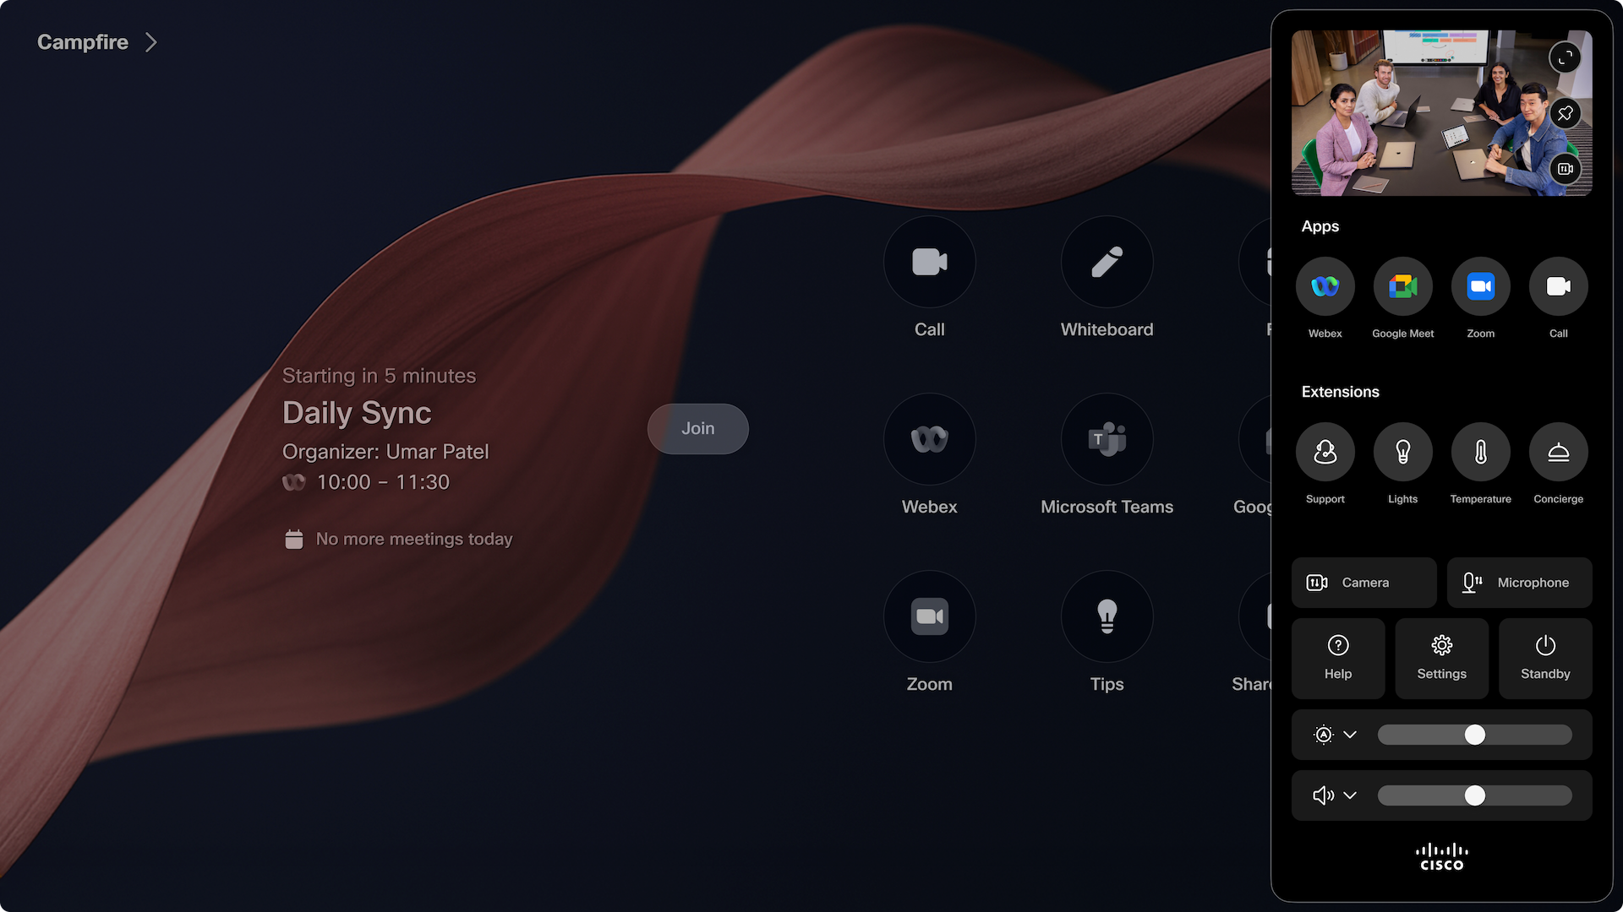Open the Help panel
The image size is (1623, 912).
tap(1338, 659)
